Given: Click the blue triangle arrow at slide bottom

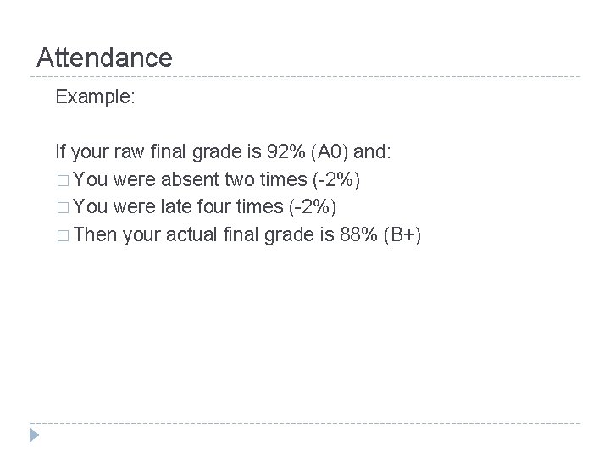Looking at the screenshot, I should [33, 436].
